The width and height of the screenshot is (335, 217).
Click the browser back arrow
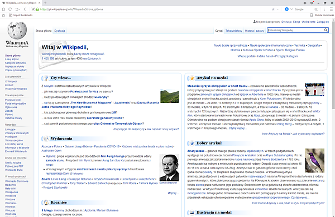(x=25, y=9)
